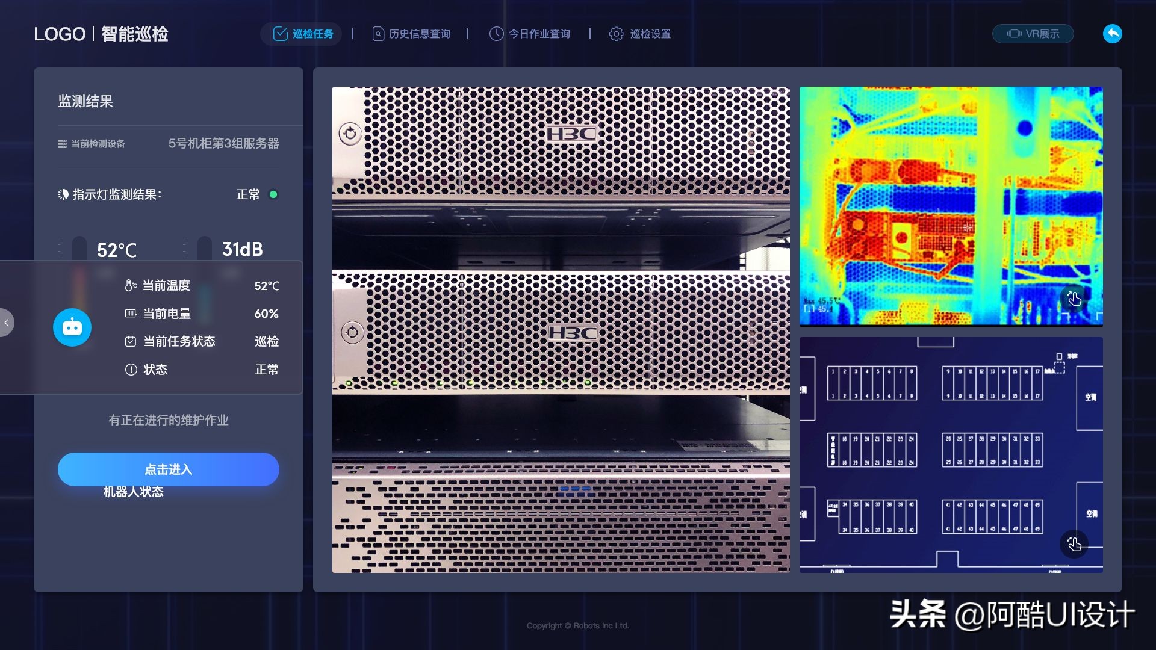The image size is (1156, 650).
Task: Click the server icon beside 当前检测设备
Action: pos(62,144)
